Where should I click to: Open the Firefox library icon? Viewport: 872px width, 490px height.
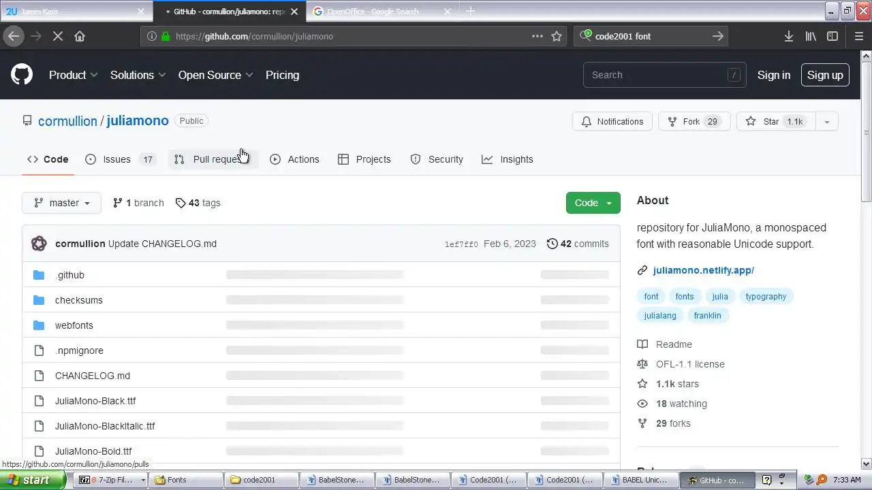click(811, 36)
